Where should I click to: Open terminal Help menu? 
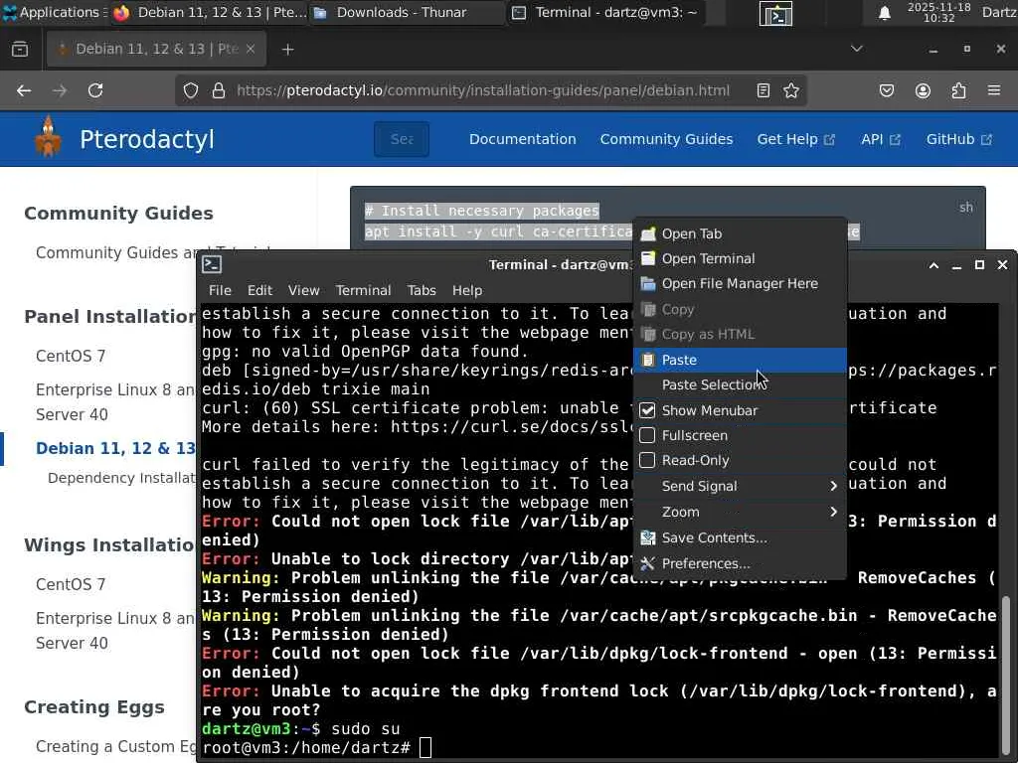click(467, 290)
